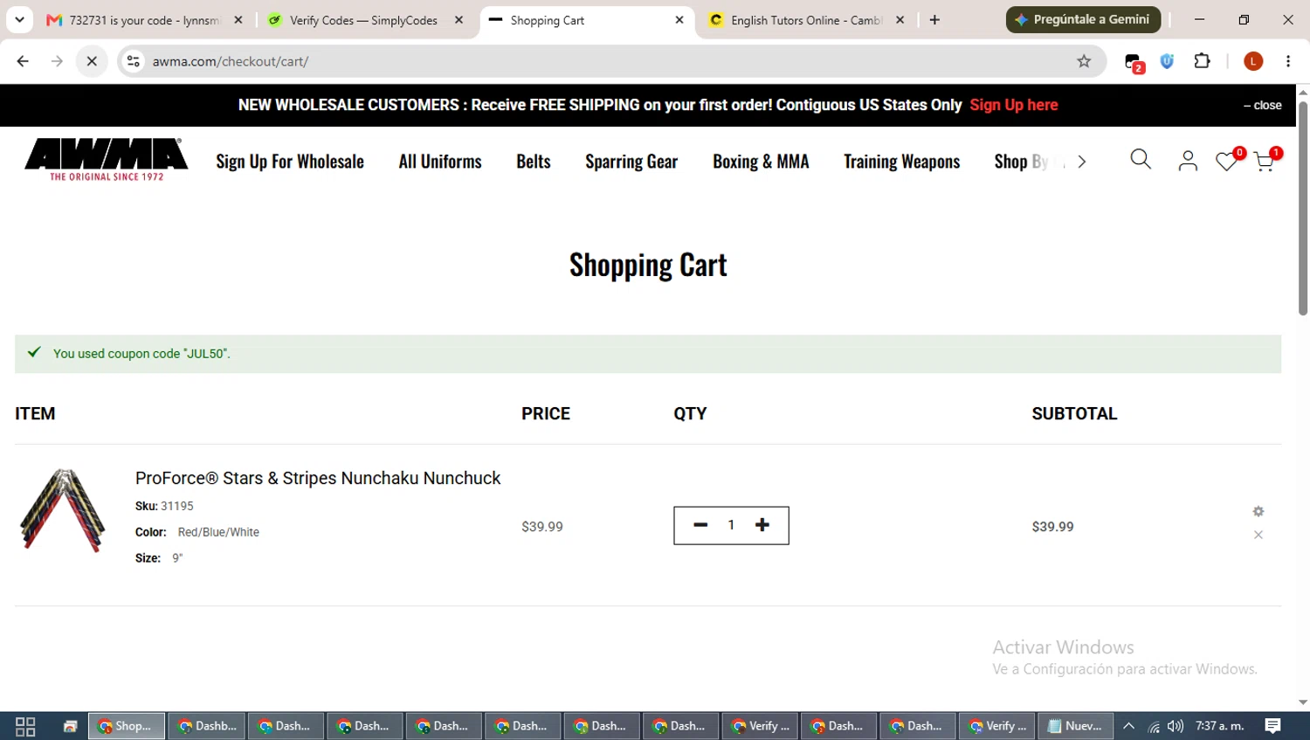Viewport: 1310px width, 740px height.
Task: Open the shopping cart icon in the header
Action: [x=1266, y=160]
